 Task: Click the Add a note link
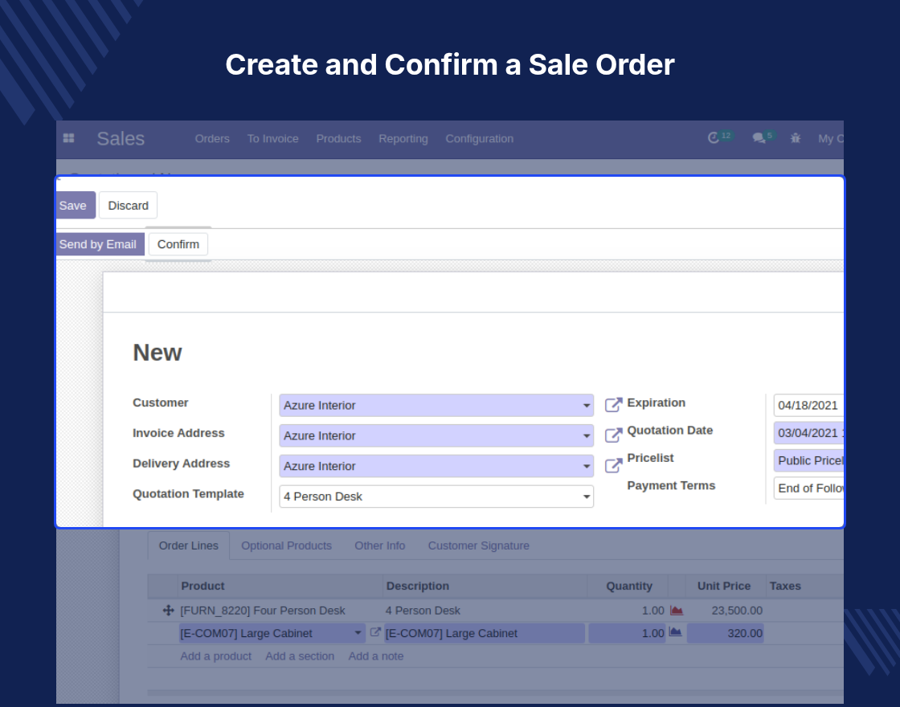click(x=376, y=656)
